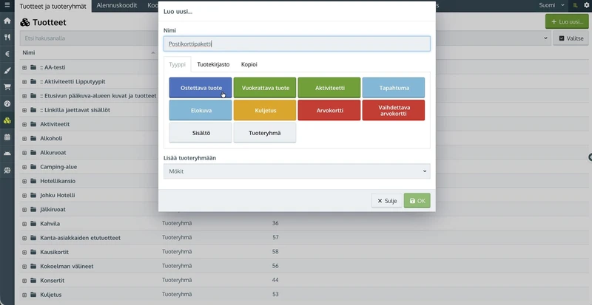This screenshot has height=305, width=592.
Task: Open the hamburger menu icon
Action: coord(7,5)
